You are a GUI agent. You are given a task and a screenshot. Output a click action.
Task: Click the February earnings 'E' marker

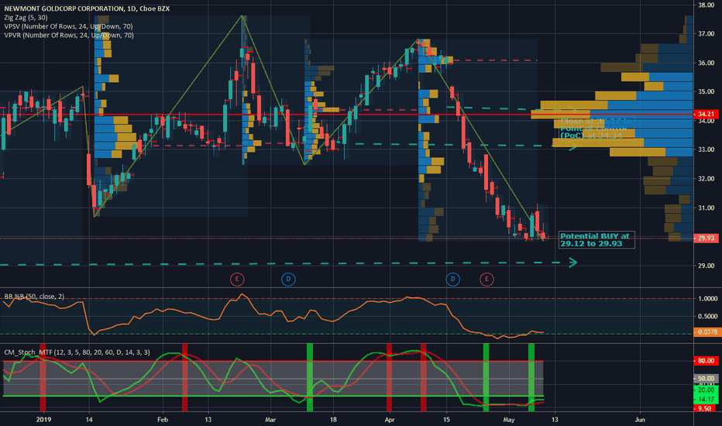237,279
